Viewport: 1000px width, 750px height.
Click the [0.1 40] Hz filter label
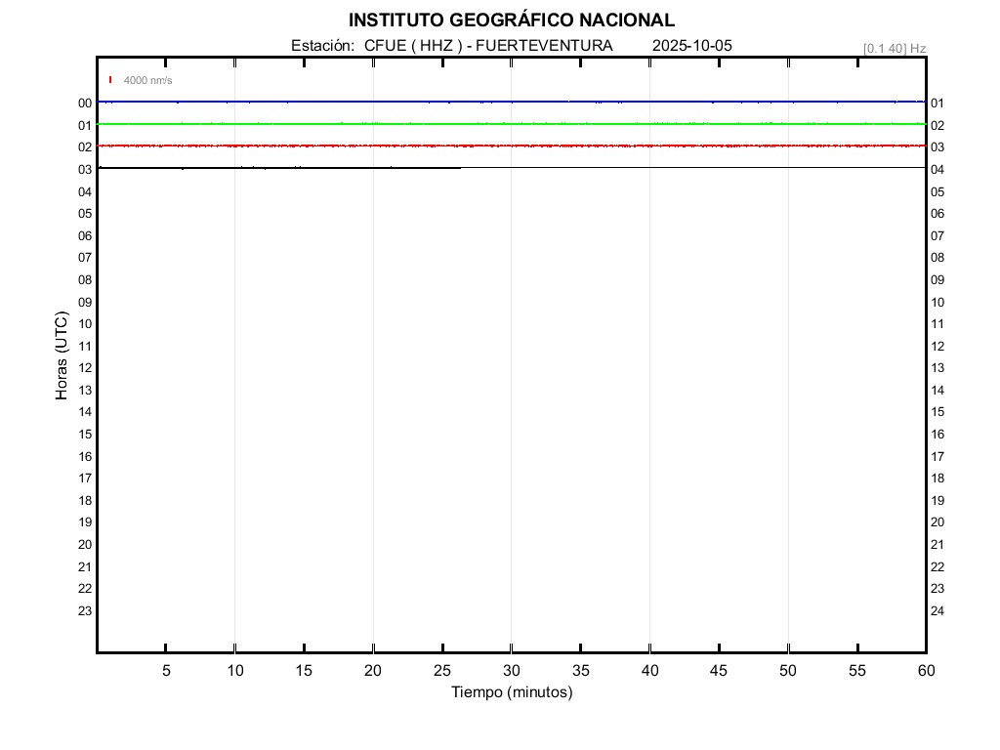[894, 48]
